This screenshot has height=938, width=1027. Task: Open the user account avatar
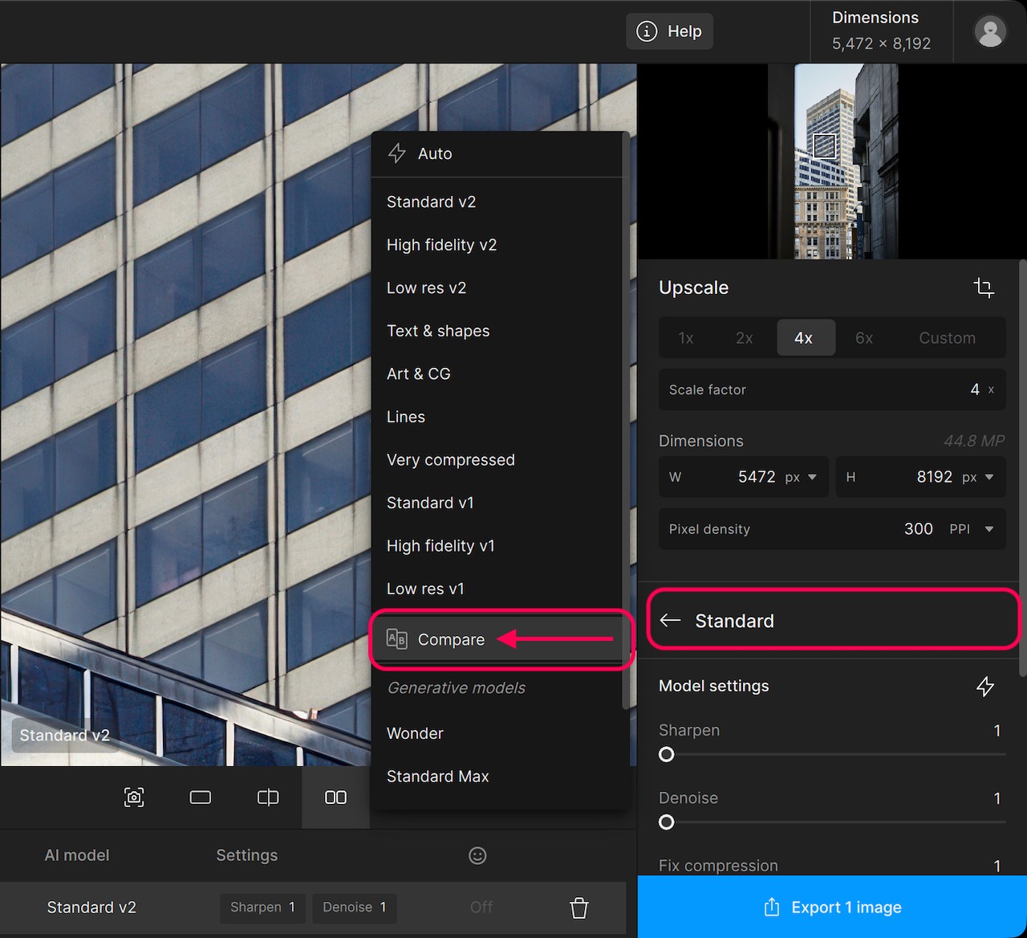[990, 31]
